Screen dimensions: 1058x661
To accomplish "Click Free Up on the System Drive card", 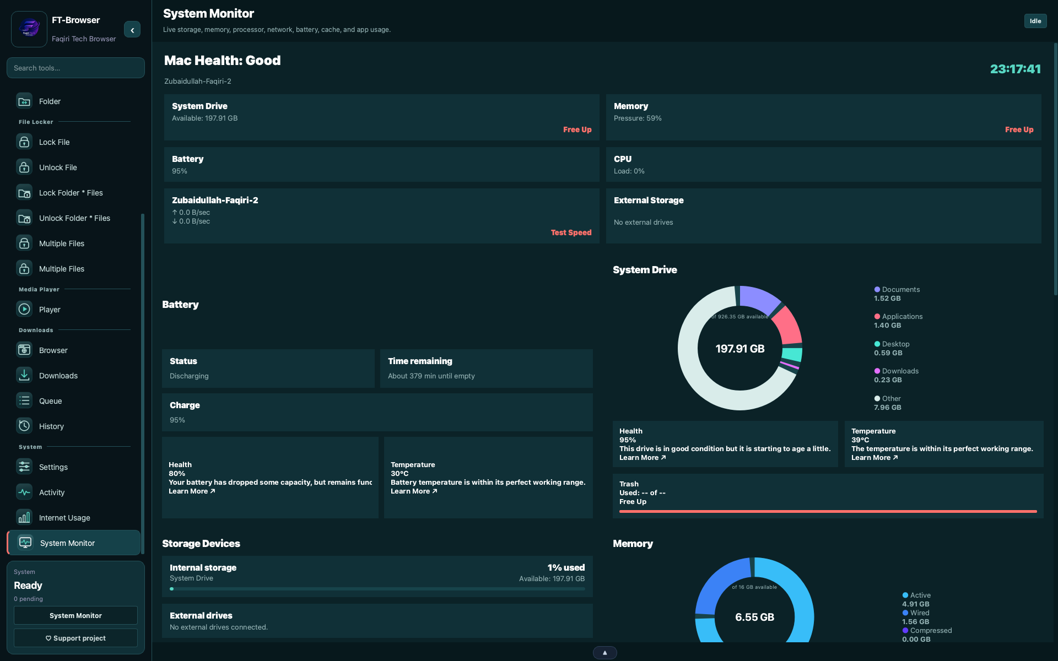I will 577,129.
